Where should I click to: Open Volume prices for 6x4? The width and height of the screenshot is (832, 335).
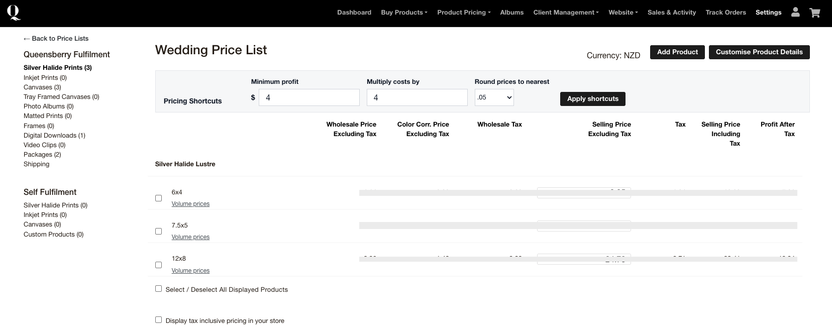coord(190,204)
